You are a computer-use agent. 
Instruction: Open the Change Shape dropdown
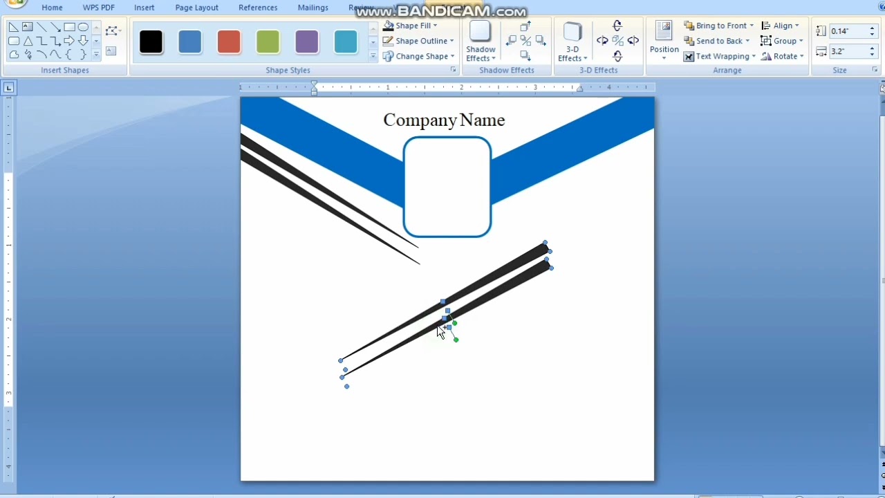[418, 56]
